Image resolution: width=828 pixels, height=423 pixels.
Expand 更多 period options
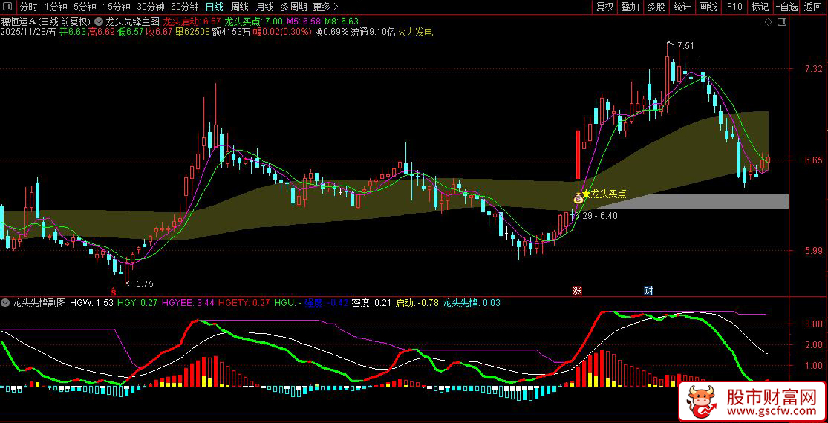click(x=325, y=7)
